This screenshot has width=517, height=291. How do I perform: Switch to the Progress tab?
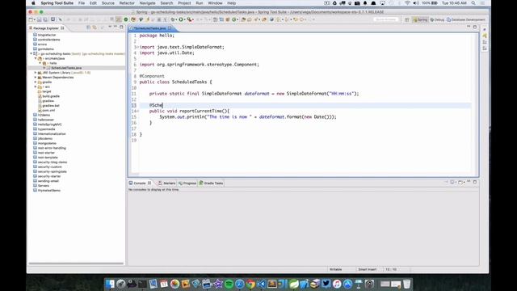(x=187, y=183)
